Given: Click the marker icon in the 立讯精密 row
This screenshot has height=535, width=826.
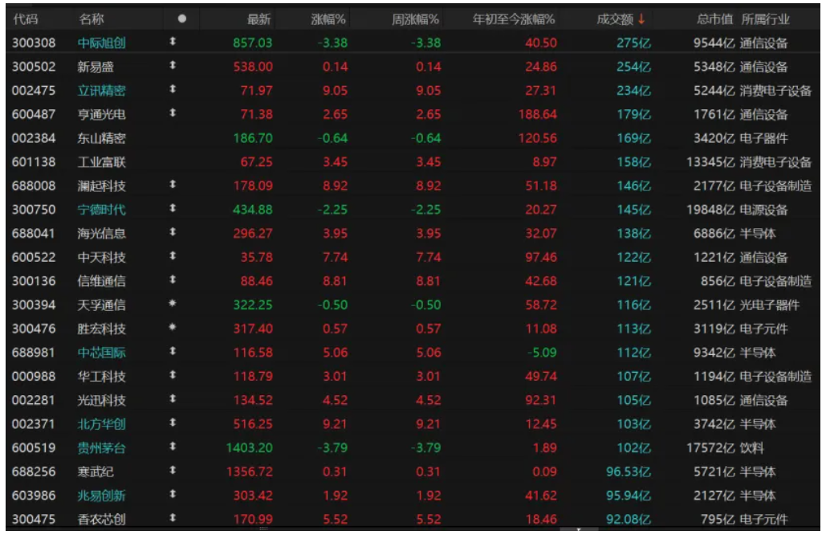Looking at the screenshot, I should 172,91.
